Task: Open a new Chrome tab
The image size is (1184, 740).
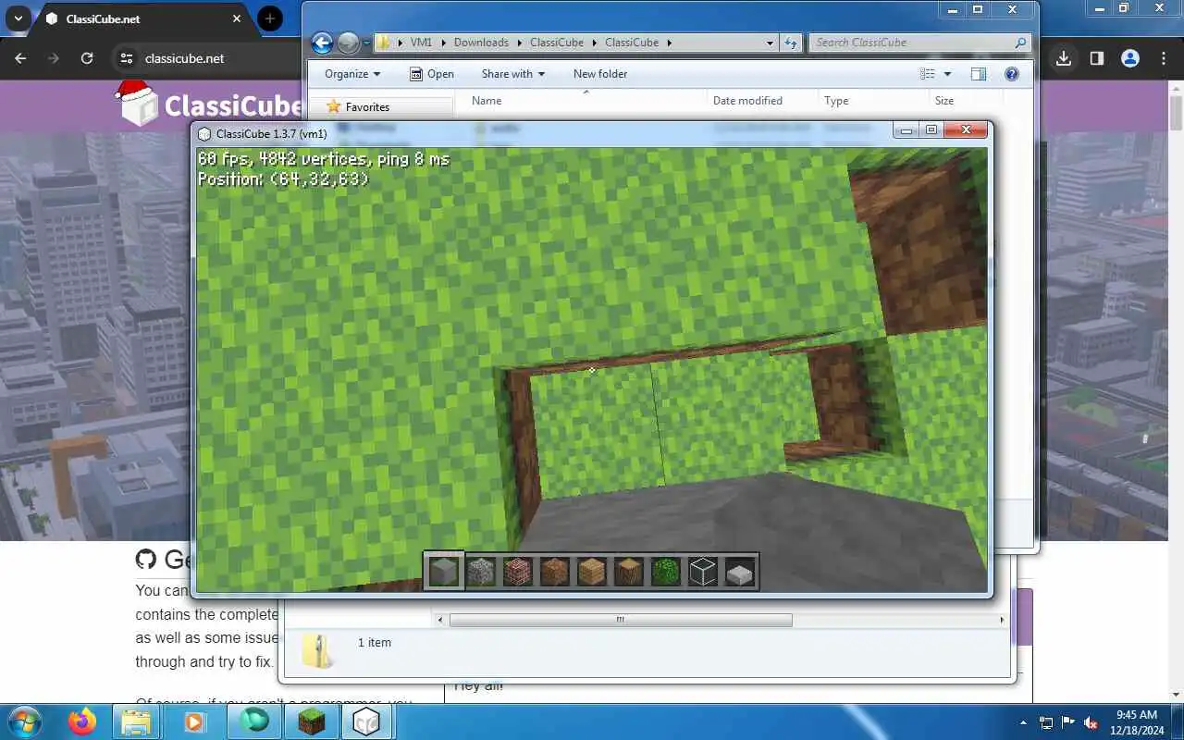Action: tap(270, 18)
